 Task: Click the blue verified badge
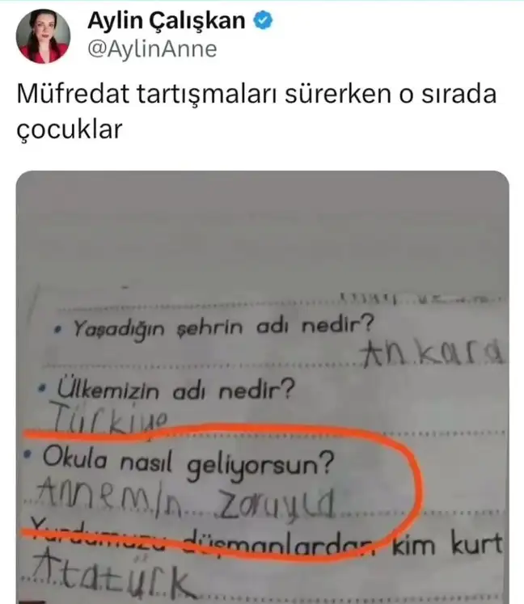pyautogui.click(x=263, y=20)
